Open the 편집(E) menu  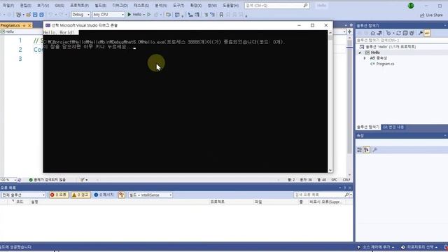[25, 6]
